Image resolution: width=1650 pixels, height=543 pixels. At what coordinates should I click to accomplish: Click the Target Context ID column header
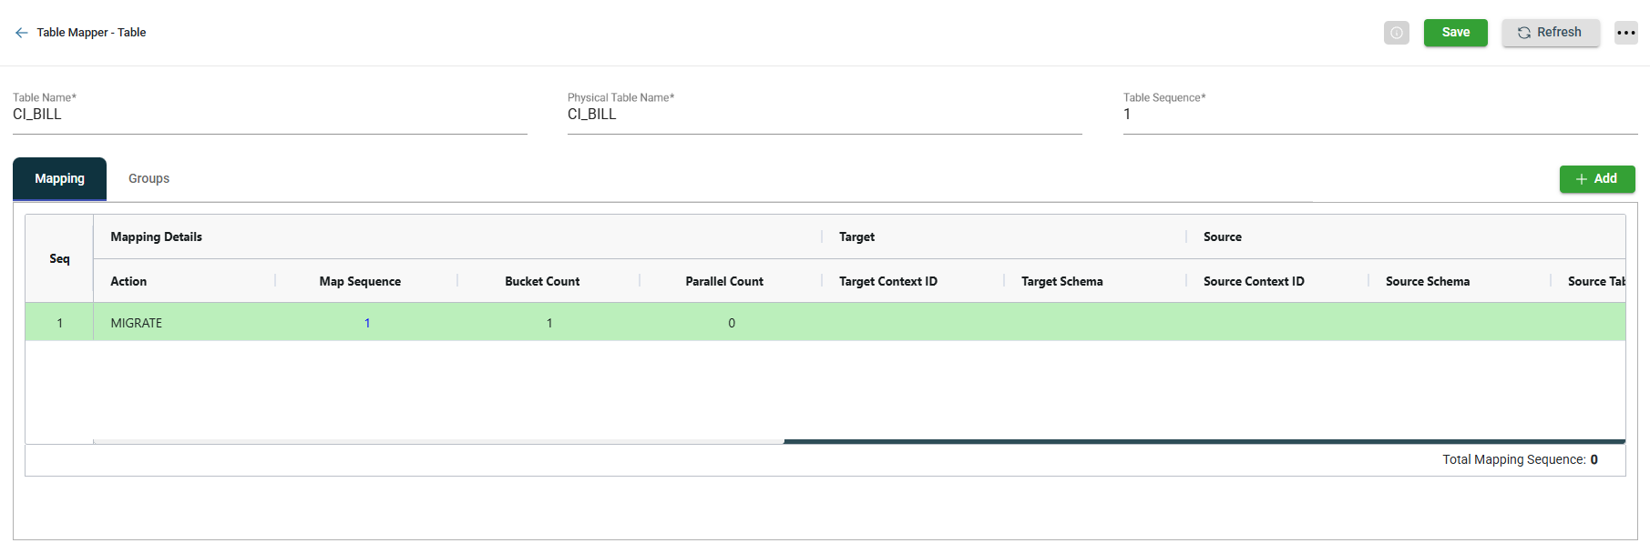tap(887, 281)
